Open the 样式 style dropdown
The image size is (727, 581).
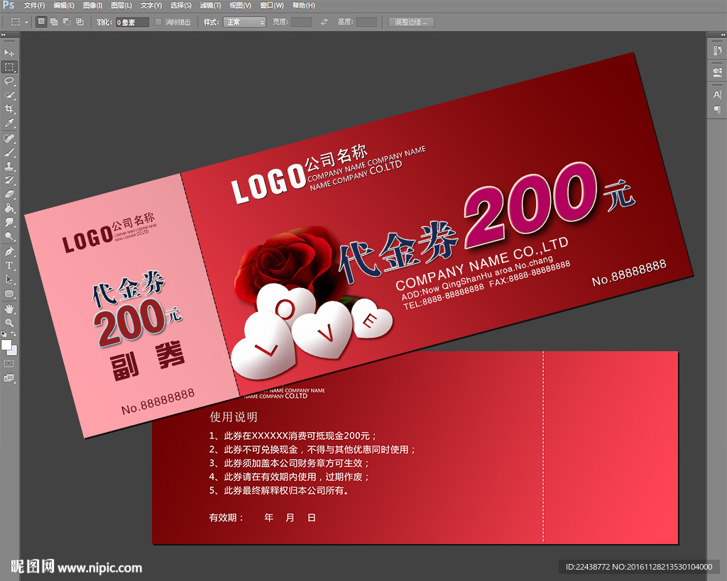pyautogui.click(x=244, y=22)
